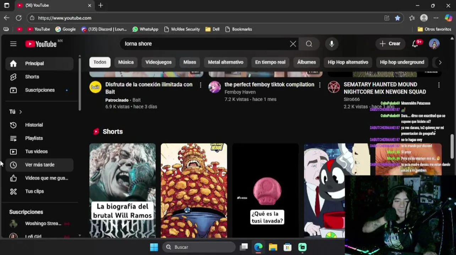
Task: Click the Windows Start button
Action: (154, 247)
